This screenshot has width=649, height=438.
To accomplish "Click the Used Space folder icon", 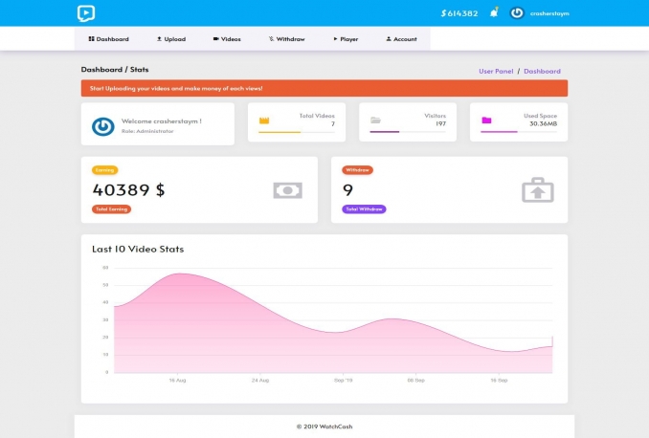I will [x=486, y=120].
